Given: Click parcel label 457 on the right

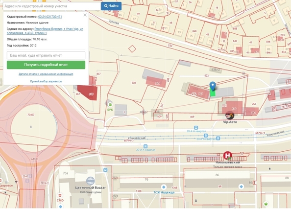Looking at the screenshot, I should click(254, 104).
